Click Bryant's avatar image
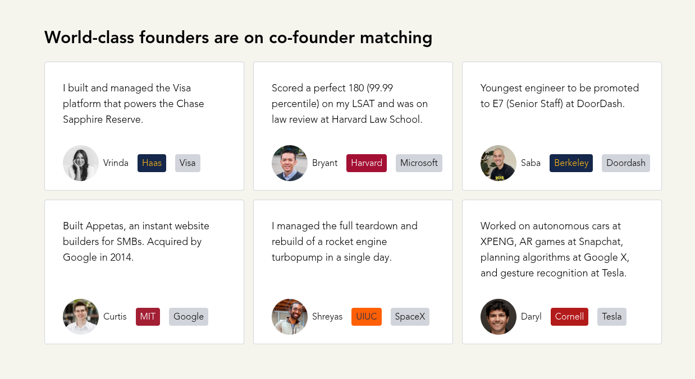This screenshot has height=379, width=695. (x=290, y=163)
